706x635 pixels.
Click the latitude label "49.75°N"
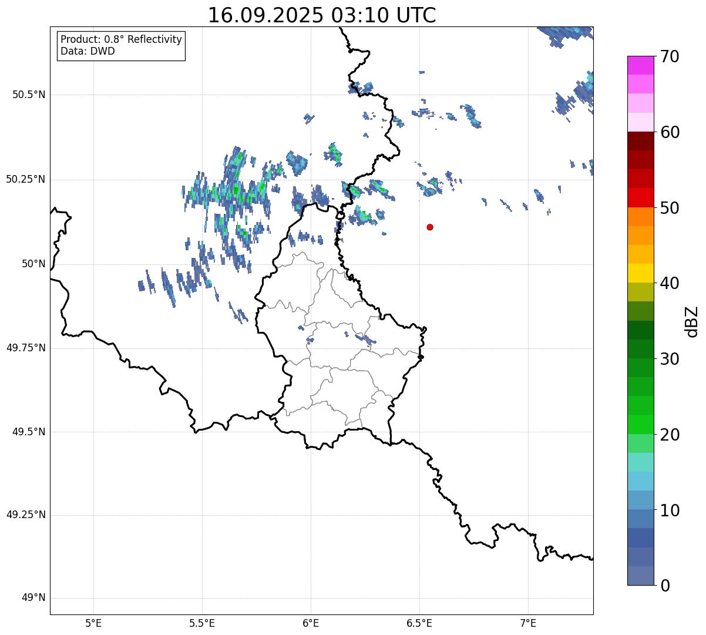point(25,348)
